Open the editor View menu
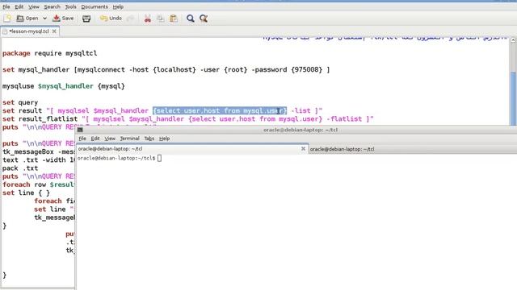The width and height of the screenshot is (517, 290). [34, 6]
